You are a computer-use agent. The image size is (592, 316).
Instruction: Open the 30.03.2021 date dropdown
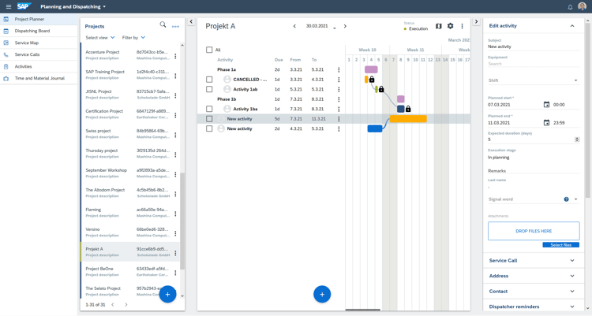[321, 26]
